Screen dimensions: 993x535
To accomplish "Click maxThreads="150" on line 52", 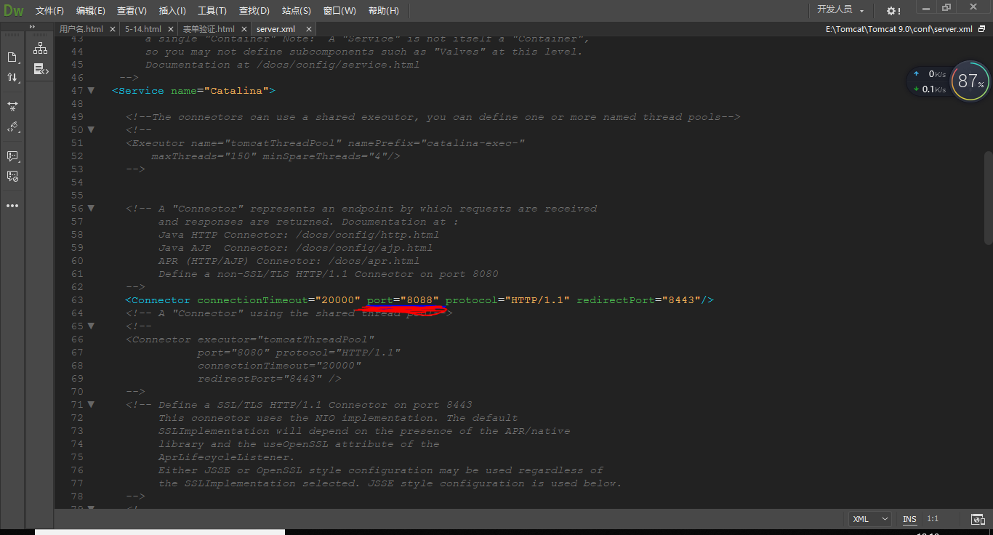I will point(204,156).
